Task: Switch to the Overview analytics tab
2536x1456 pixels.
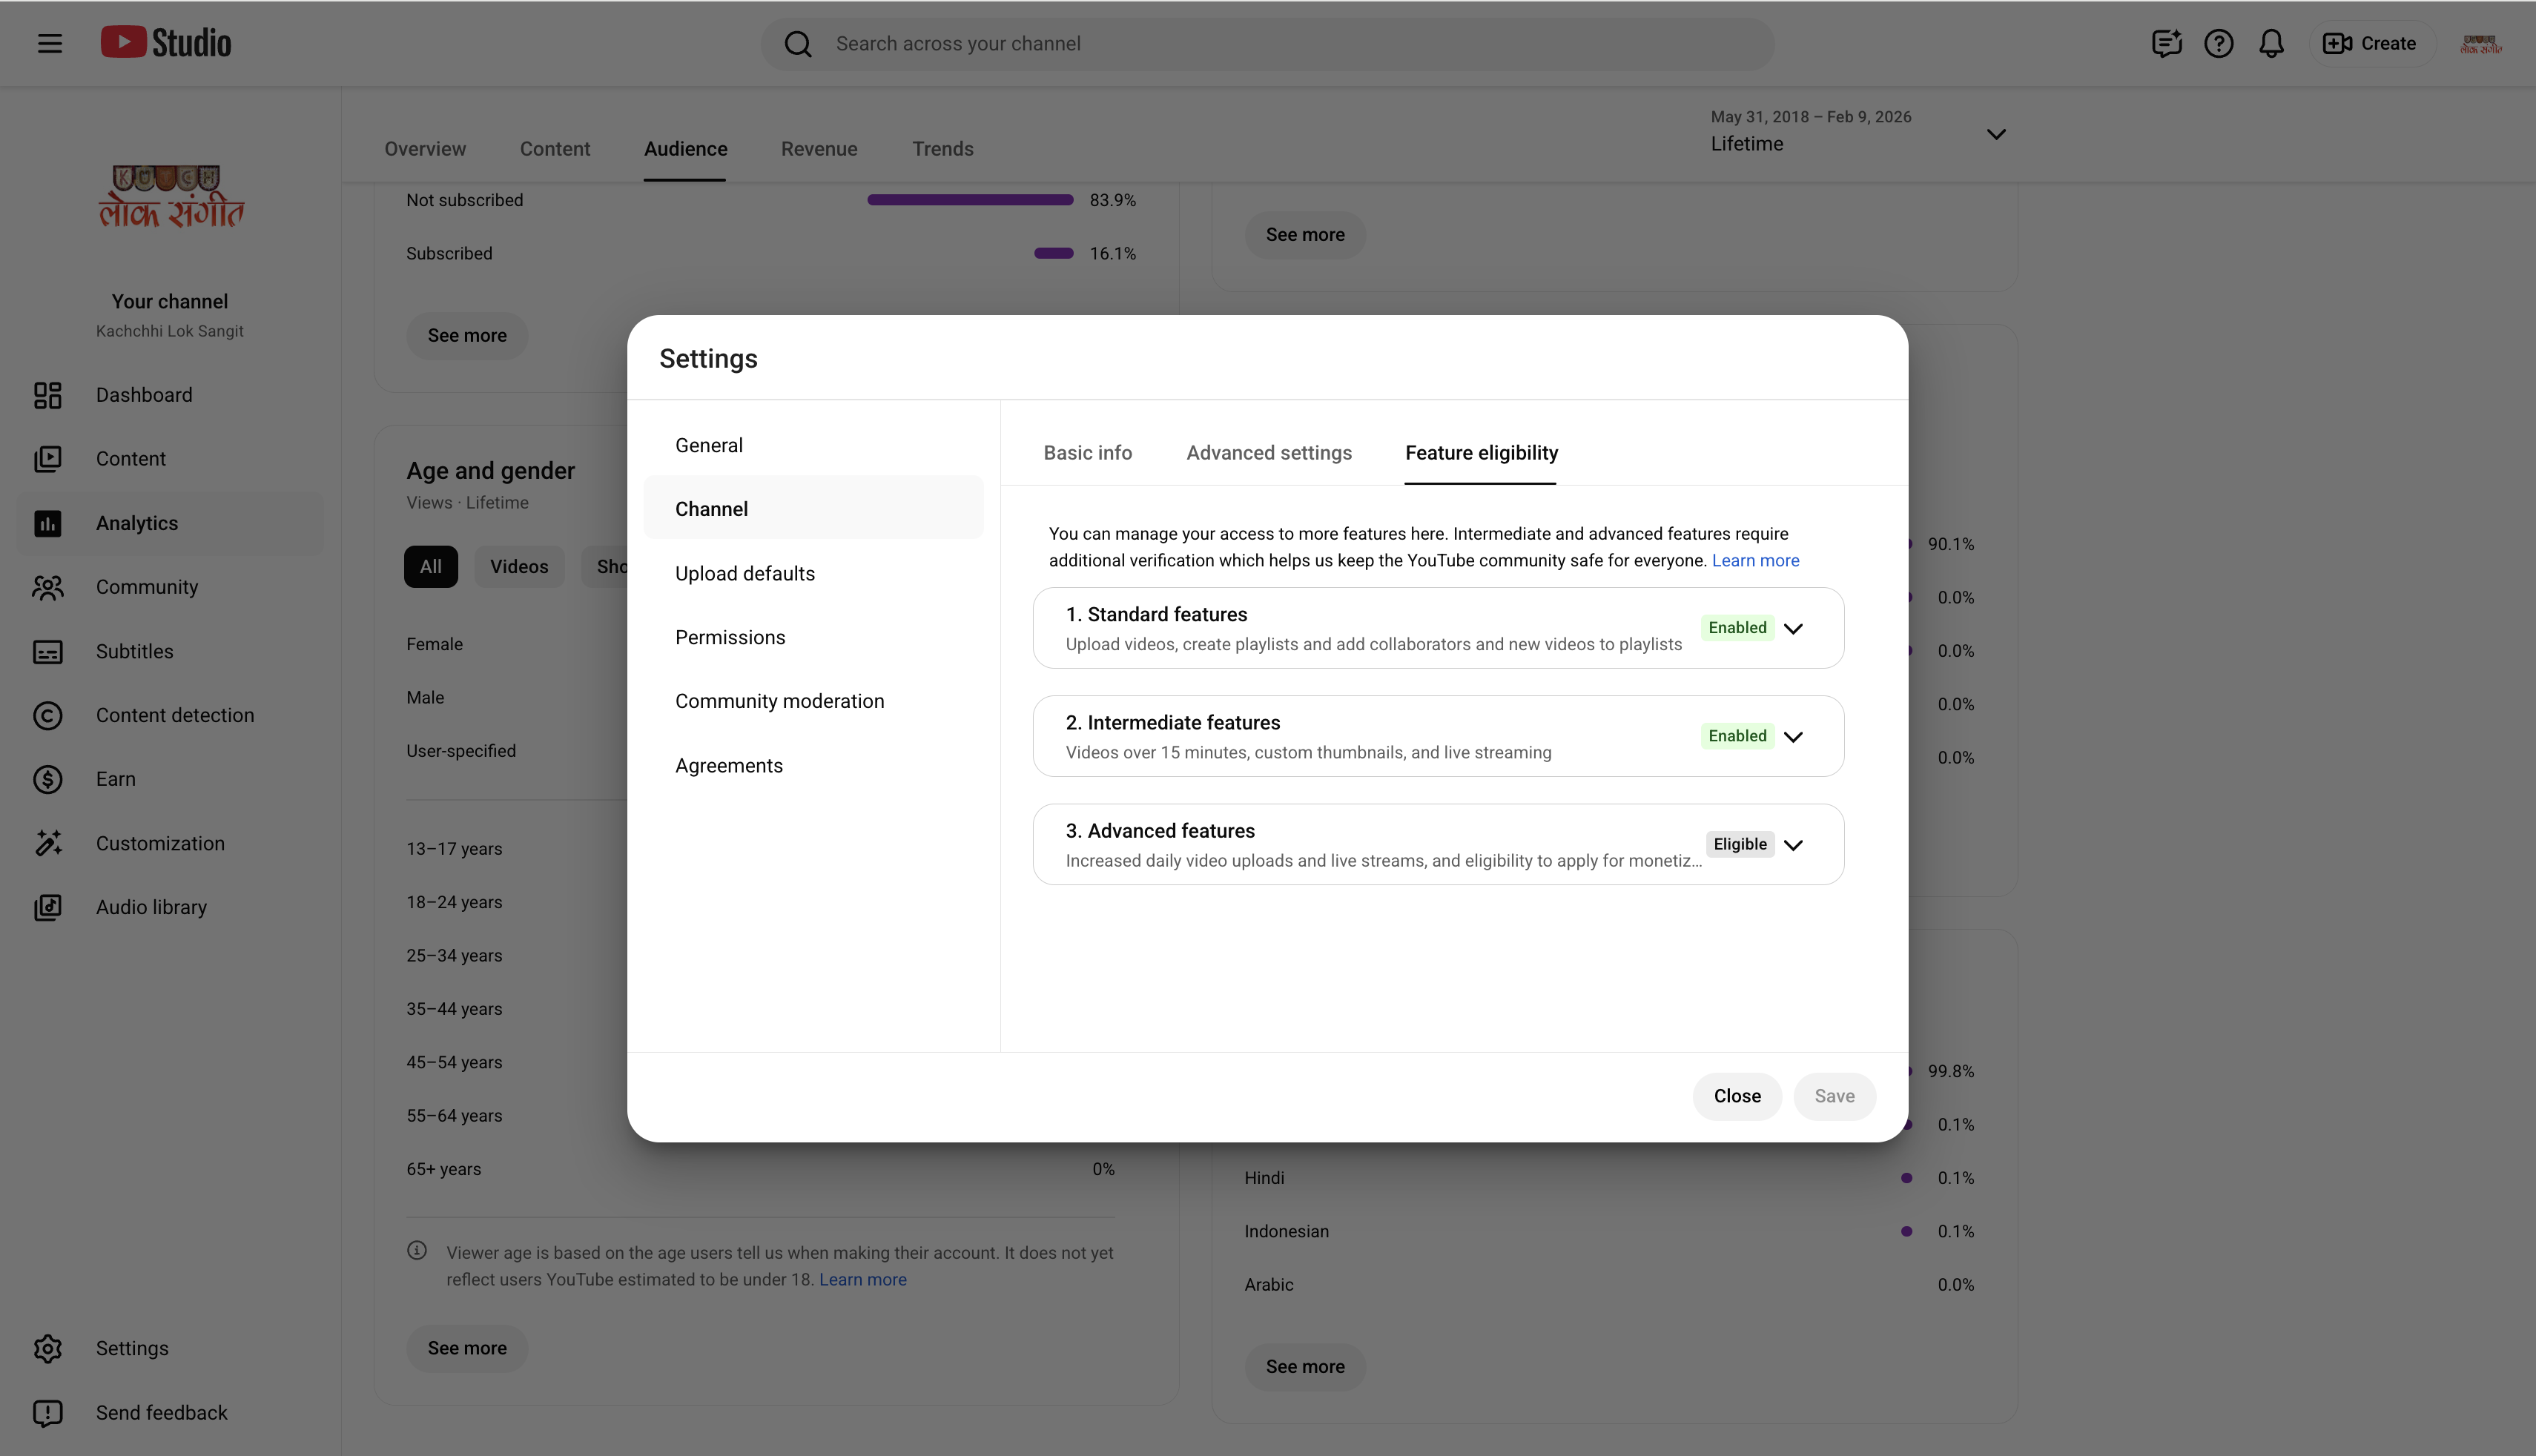Action: (425, 149)
